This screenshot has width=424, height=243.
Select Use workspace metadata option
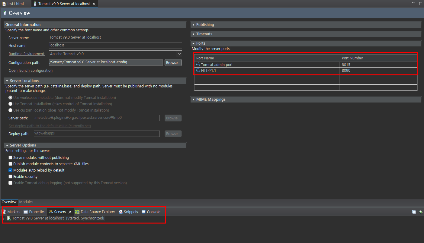[11, 98]
